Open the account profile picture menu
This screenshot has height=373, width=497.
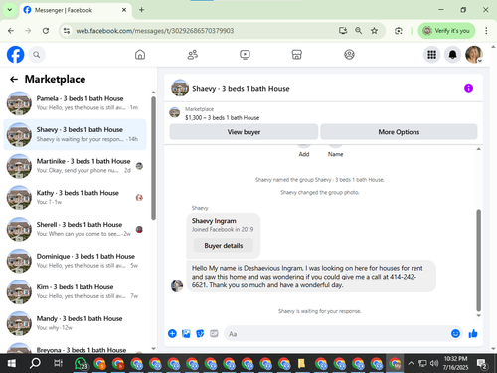tap(474, 55)
